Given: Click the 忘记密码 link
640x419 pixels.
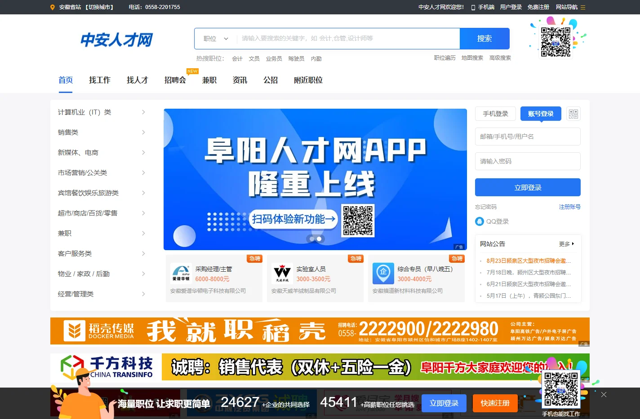Looking at the screenshot, I should (x=486, y=207).
